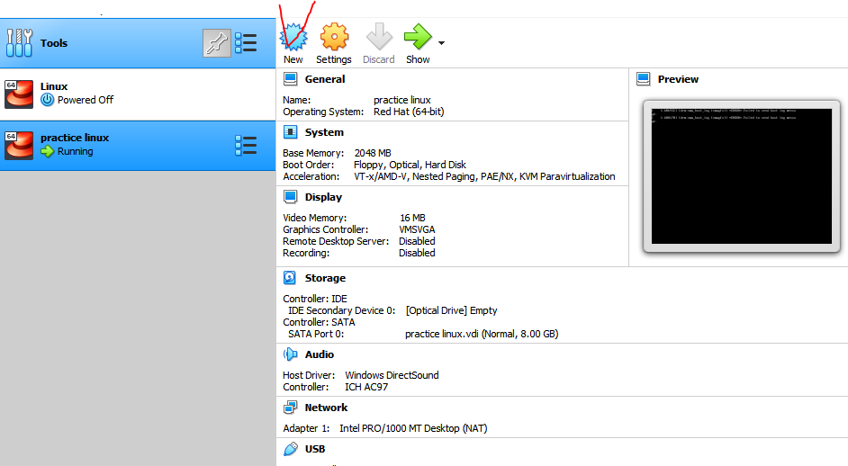Click Remote Desktop Server 'Disabled' value
Image resolution: width=848 pixels, height=466 pixels.
(417, 241)
